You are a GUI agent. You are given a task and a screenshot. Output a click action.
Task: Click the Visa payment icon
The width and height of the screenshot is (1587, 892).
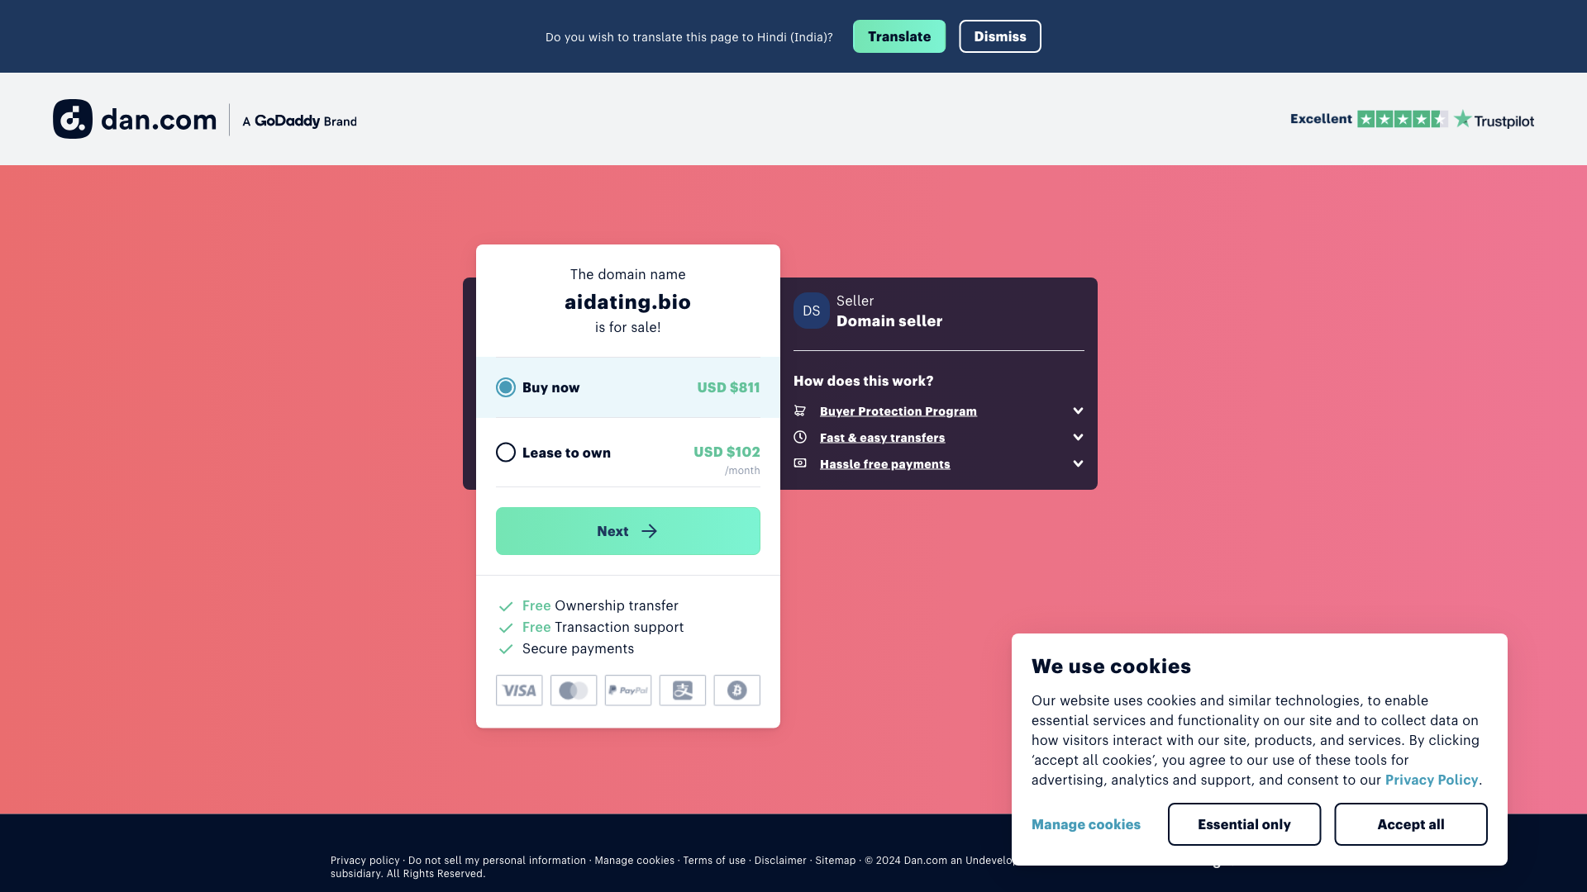519,690
